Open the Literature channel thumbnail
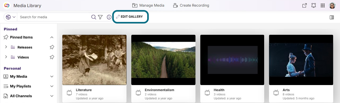The height and width of the screenshot is (103, 340). [x=94, y=60]
